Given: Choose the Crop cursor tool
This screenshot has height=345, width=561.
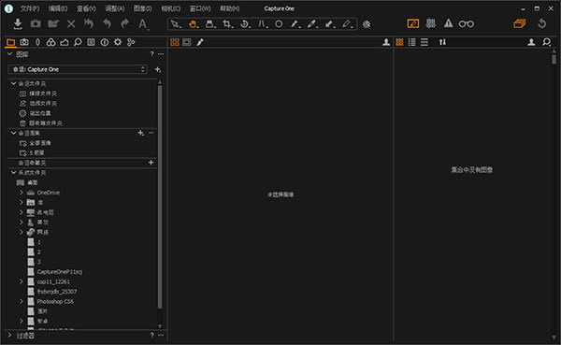Looking at the screenshot, I should (x=227, y=24).
